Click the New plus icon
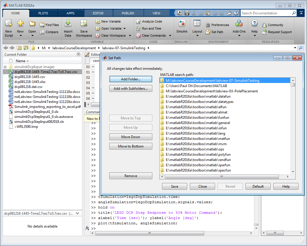The width and height of the screenshot is (307, 246). [20, 23]
